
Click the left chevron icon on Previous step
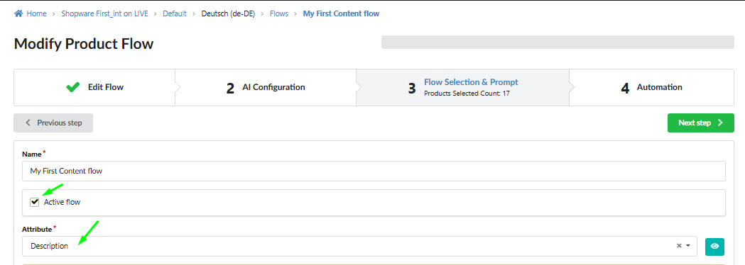tap(28, 123)
